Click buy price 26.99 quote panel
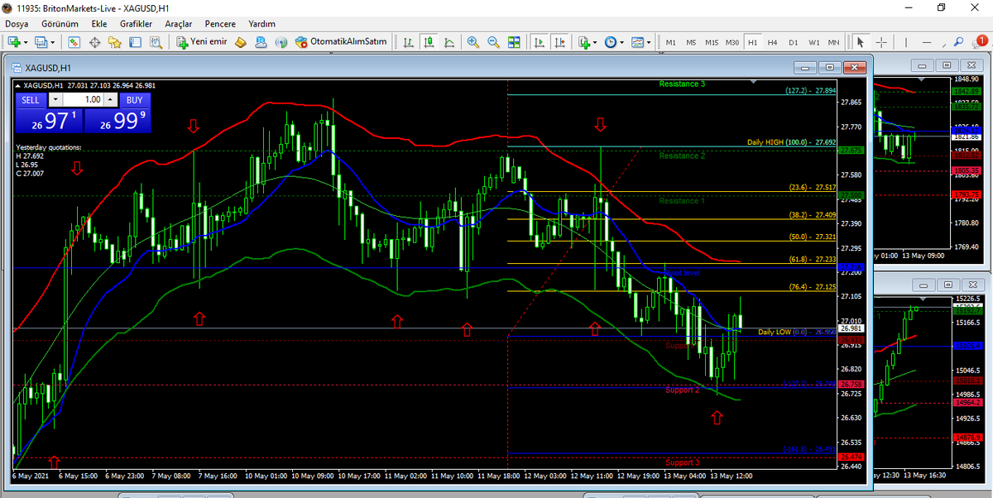The width and height of the screenshot is (993, 498). [118, 121]
